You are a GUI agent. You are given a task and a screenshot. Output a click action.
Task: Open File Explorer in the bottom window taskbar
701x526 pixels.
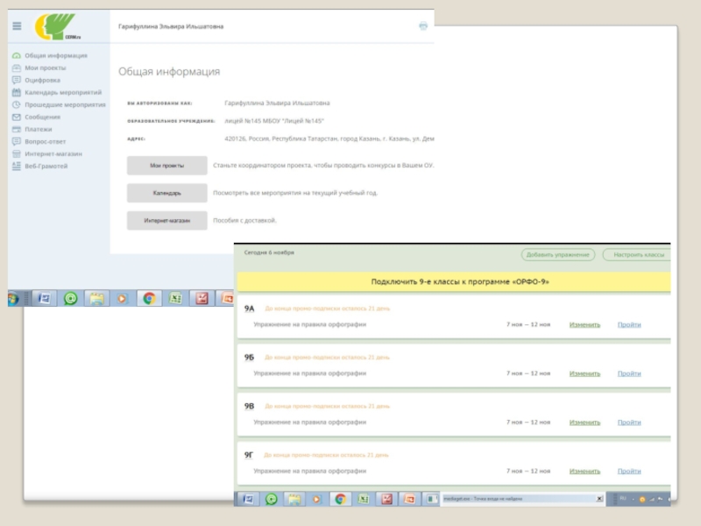click(294, 499)
